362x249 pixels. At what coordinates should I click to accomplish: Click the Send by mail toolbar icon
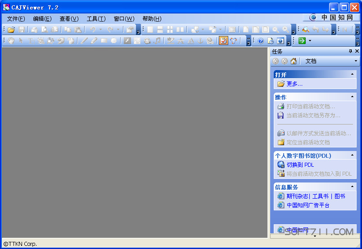[55, 30]
